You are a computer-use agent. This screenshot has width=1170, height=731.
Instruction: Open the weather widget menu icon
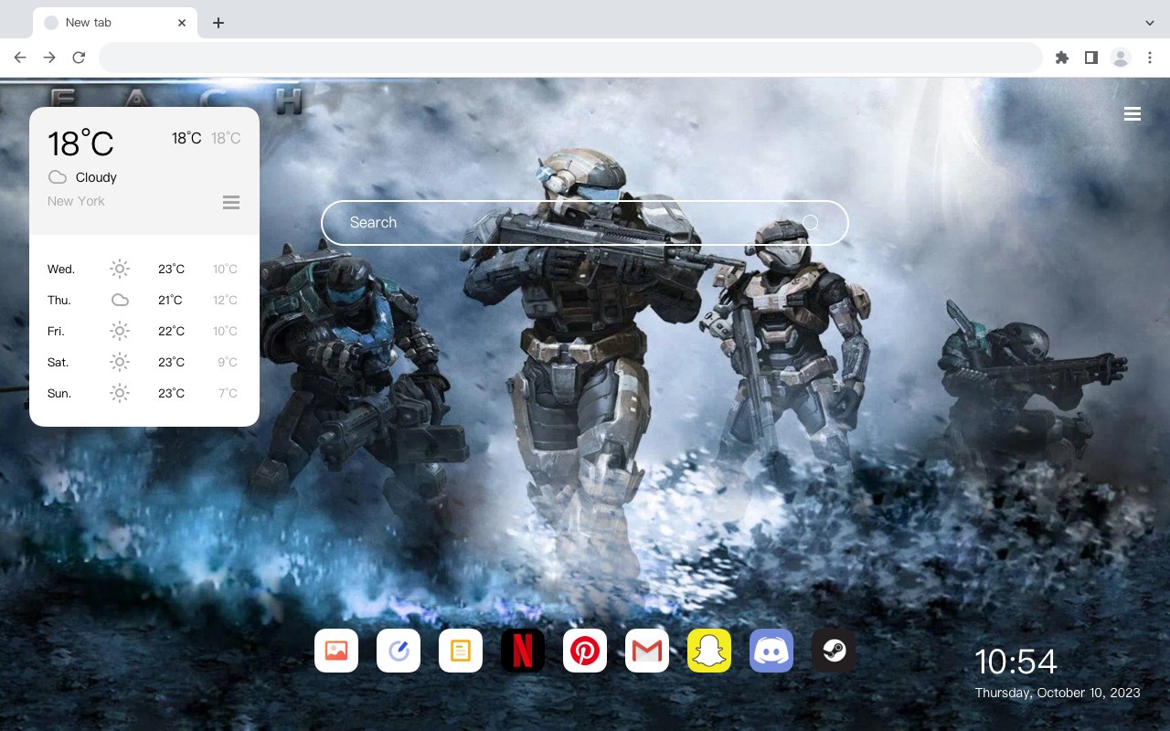point(231,202)
